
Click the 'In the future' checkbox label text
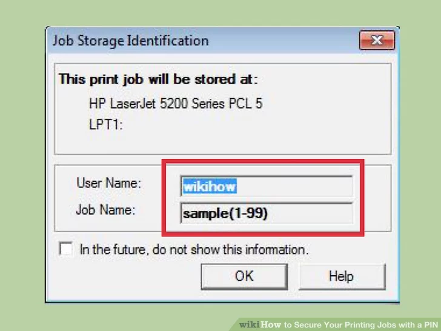(x=194, y=250)
